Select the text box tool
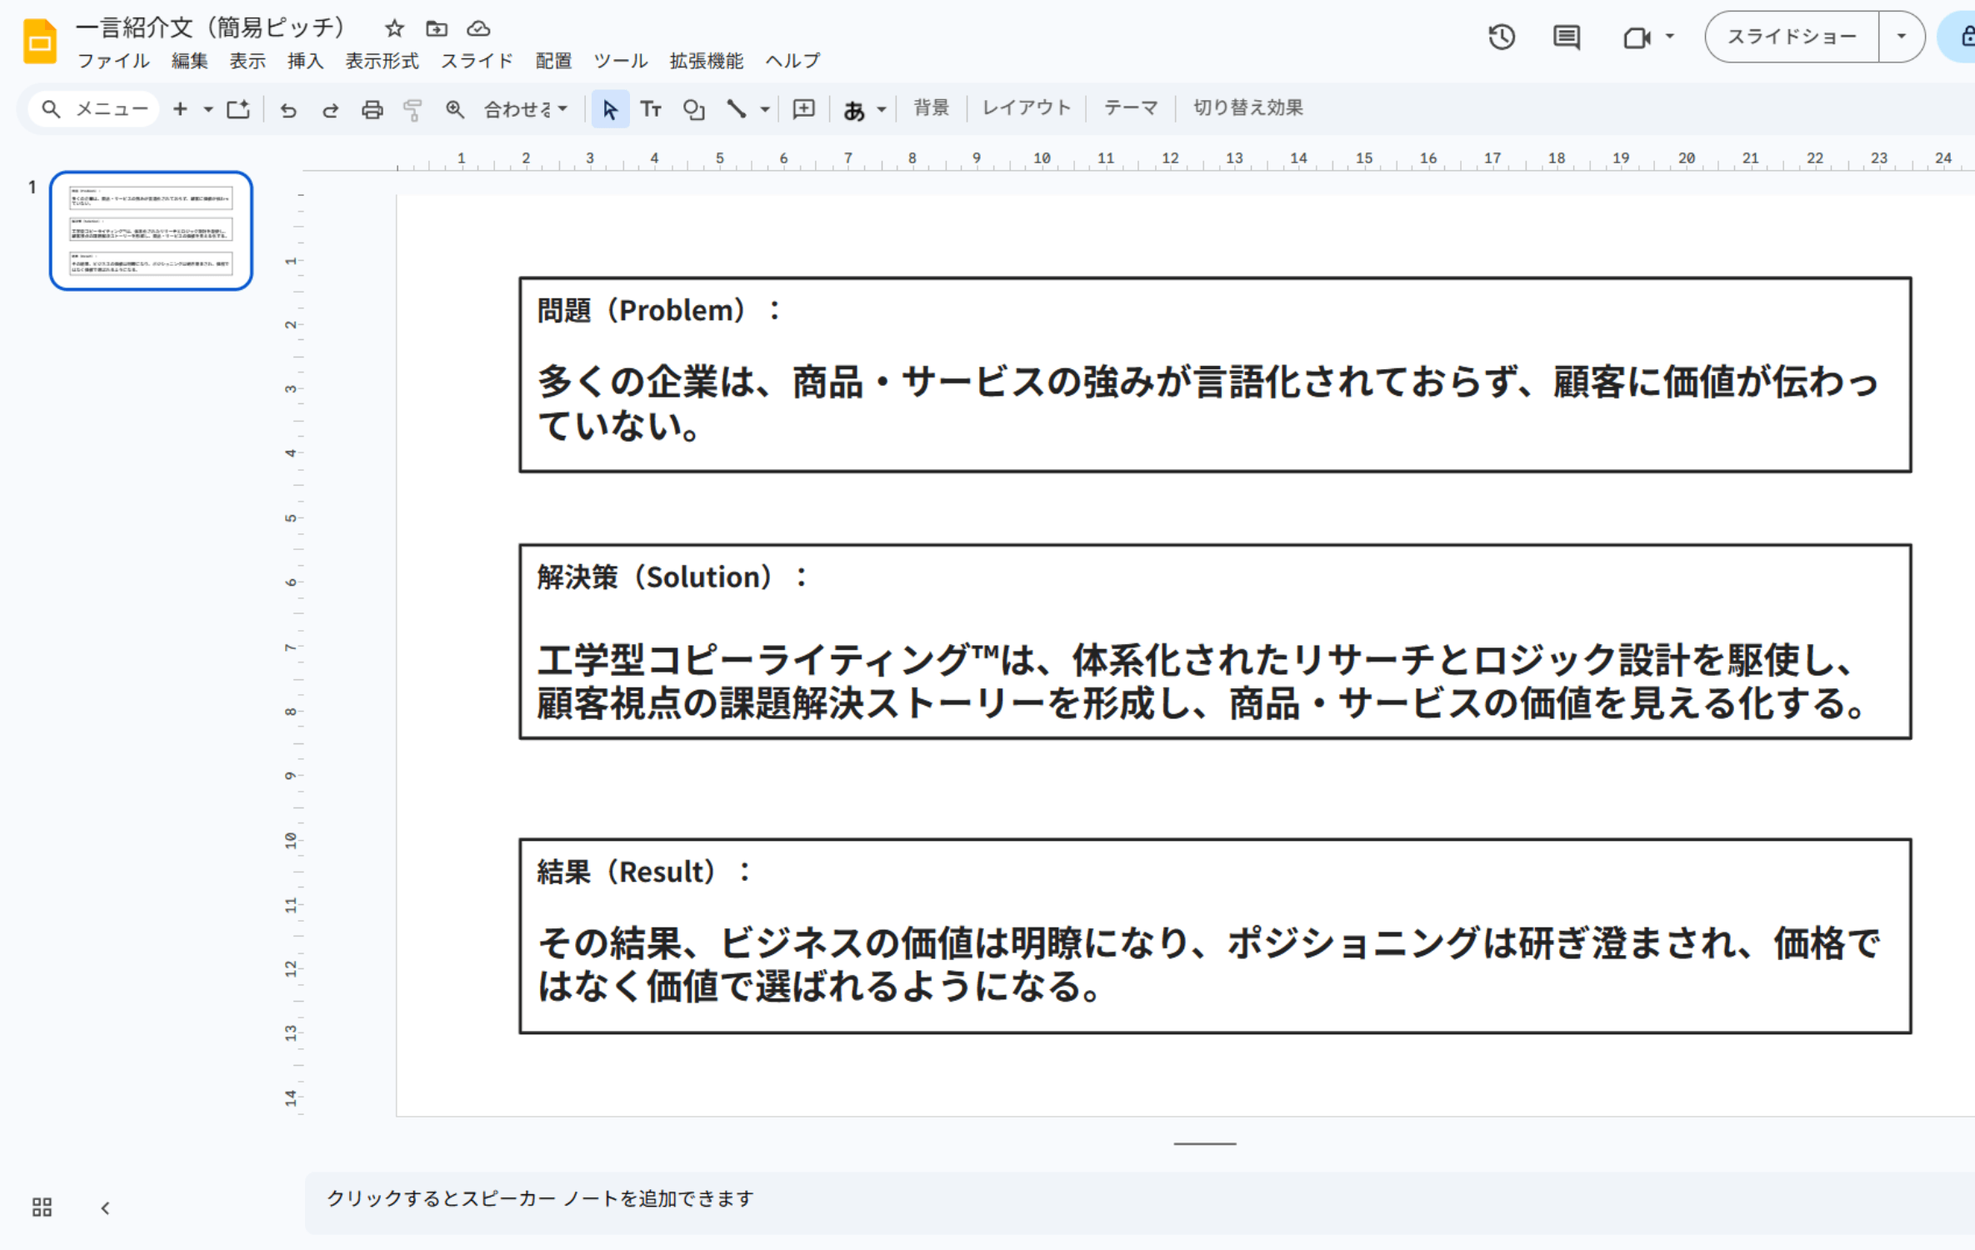This screenshot has width=1975, height=1250. (x=652, y=108)
